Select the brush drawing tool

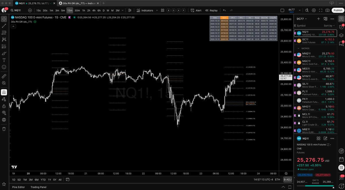(x=4, y=54)
